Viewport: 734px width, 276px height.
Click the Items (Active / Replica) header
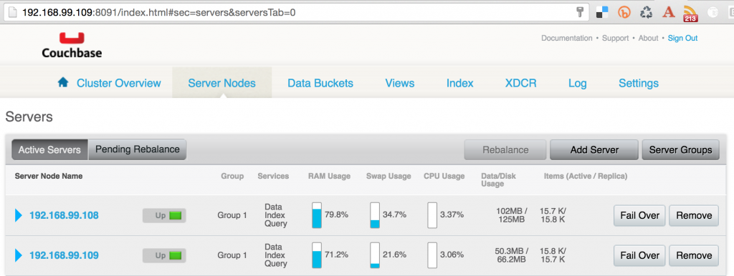coord(586,176)
